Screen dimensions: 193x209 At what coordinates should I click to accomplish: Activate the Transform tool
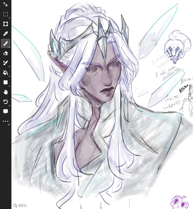pos(6,24)
